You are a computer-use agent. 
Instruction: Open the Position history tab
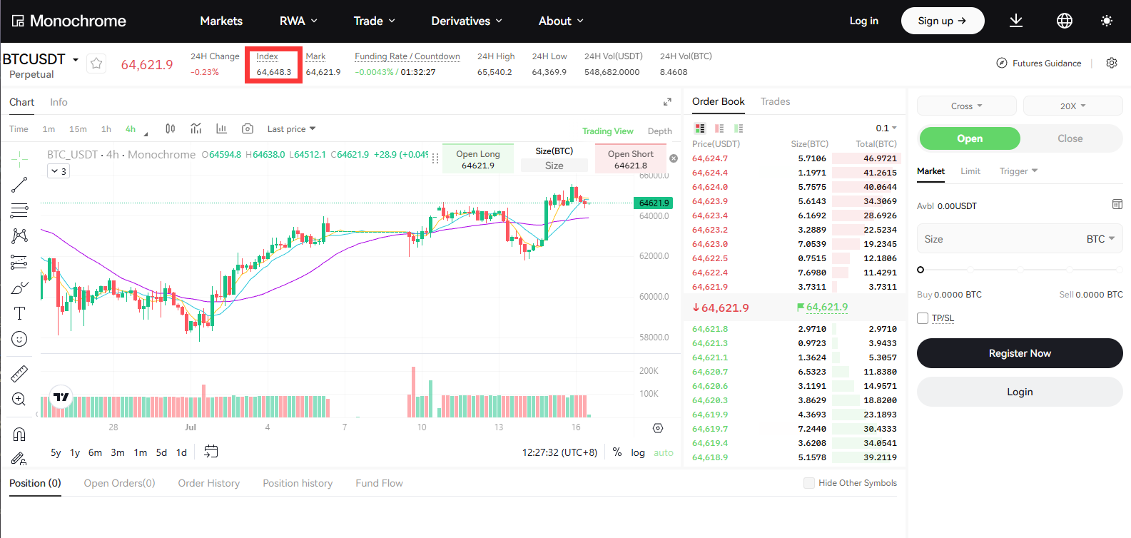(x=298, y=483)
